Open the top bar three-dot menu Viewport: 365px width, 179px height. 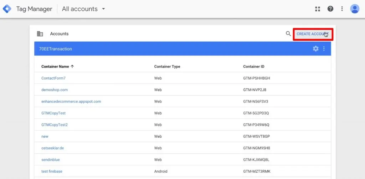[x=342, y=9]
